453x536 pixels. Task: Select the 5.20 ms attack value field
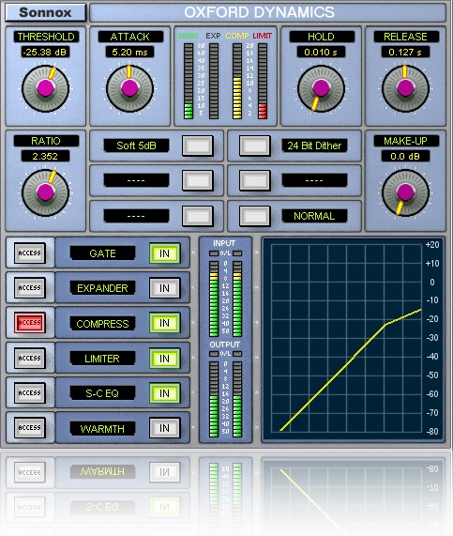[129, 53]
